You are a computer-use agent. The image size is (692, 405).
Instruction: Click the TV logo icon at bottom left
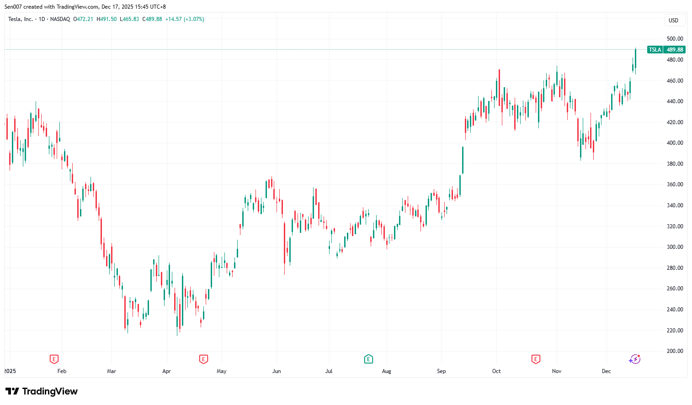tap(12, 391)
